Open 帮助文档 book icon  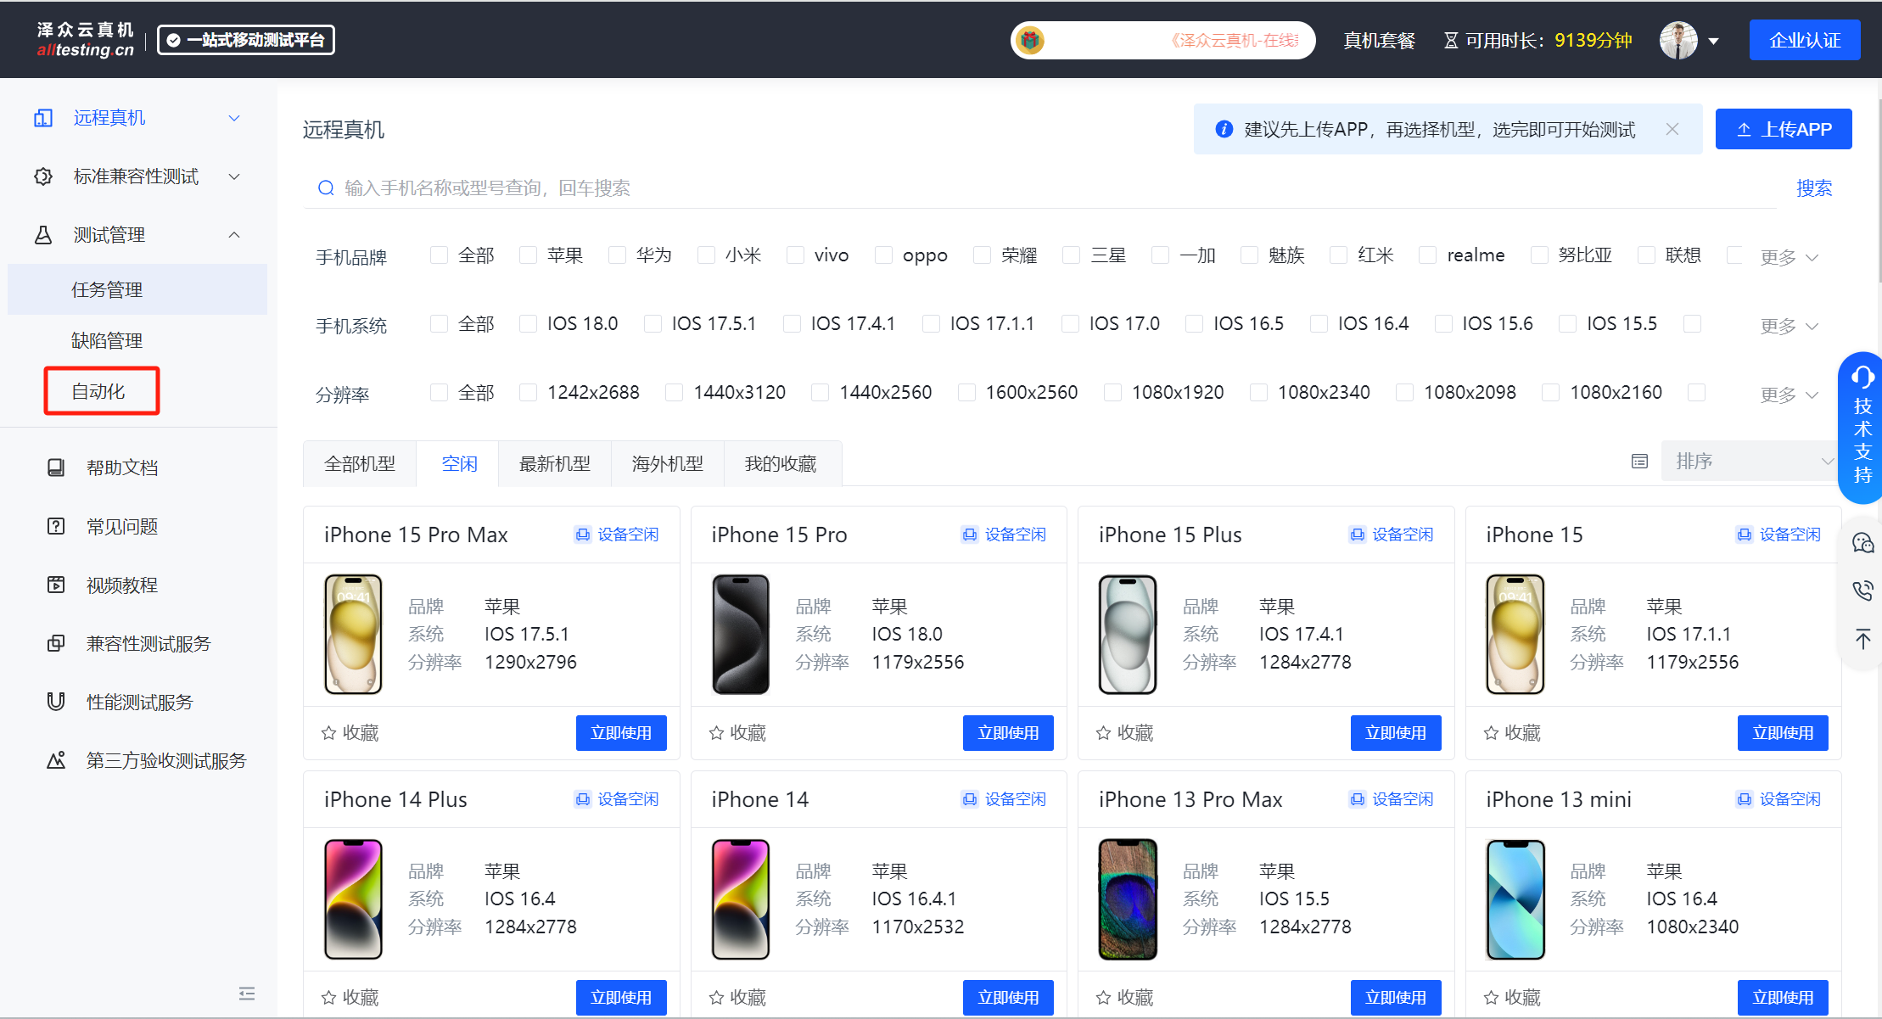click(56, 468)
